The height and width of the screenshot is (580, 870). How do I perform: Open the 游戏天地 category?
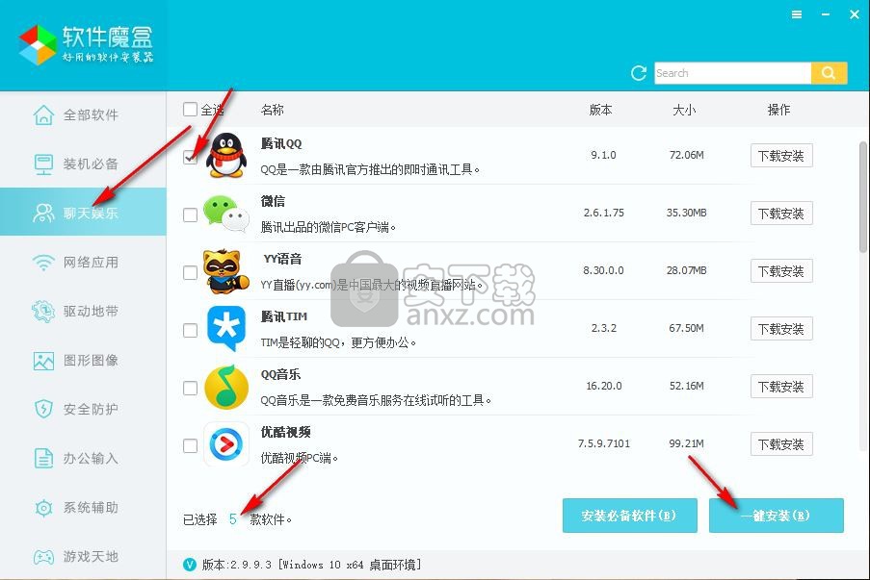83,557
